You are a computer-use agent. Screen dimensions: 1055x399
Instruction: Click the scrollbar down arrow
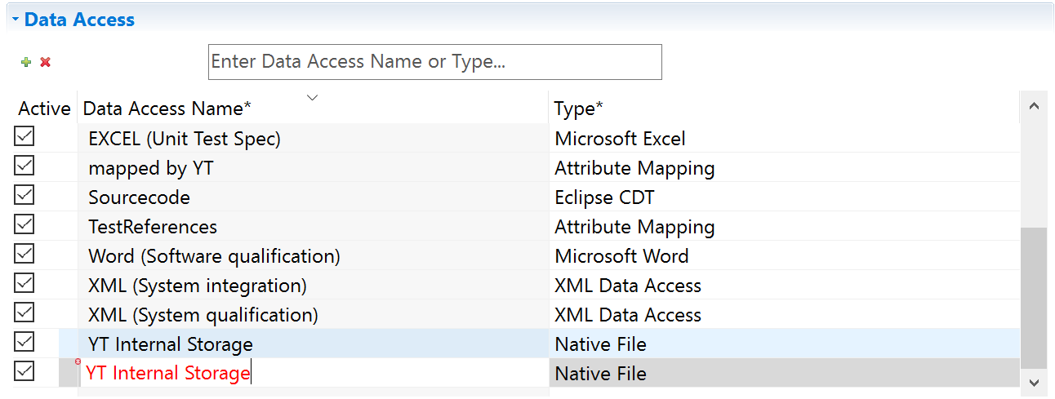[x=1033, y=381]
